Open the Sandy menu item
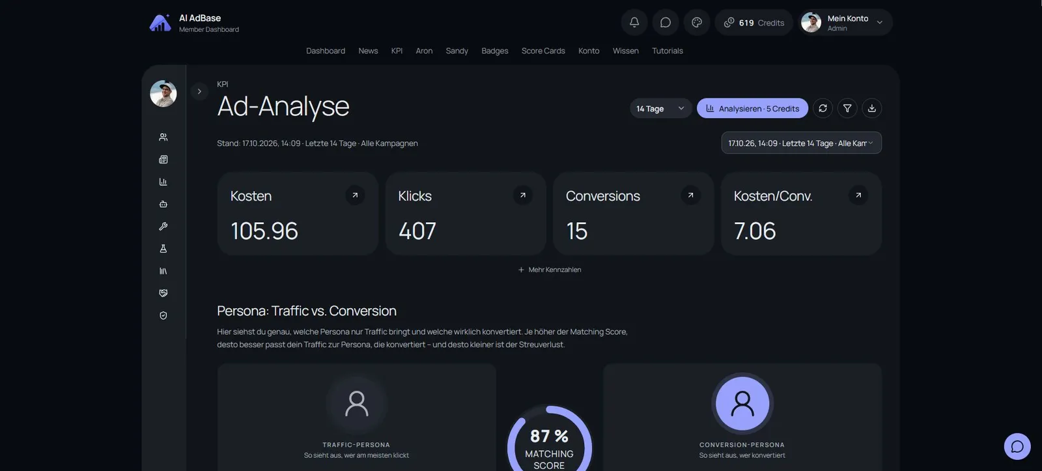This screenshot has height=471, width=1042. [x=457, y=51]
